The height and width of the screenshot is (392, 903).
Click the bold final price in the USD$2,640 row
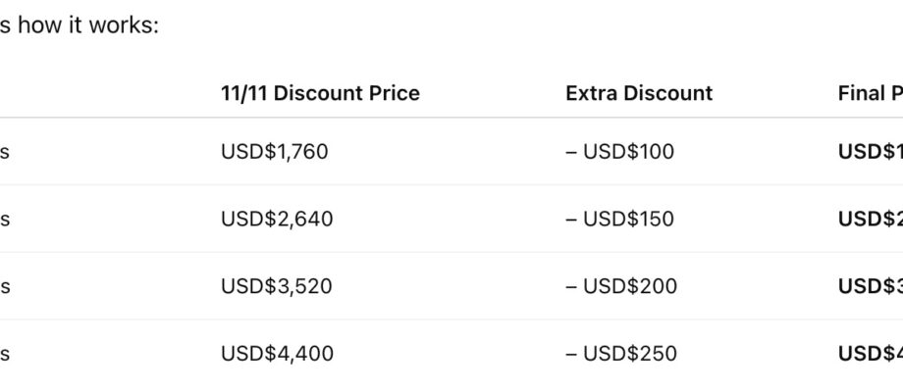870,219
